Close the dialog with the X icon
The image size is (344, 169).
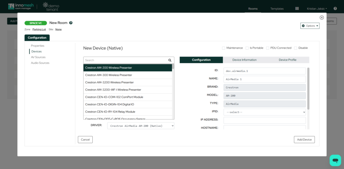coord(321,17)
